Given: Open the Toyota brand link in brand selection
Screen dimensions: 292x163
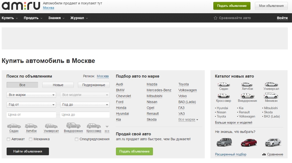Looking at the screenshot, I should click(x=183, y=84).
